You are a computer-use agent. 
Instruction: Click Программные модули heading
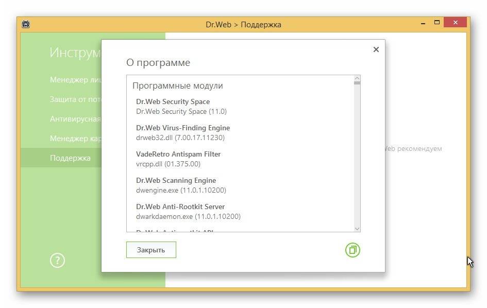pyautogui.click(x=178, y=85)
